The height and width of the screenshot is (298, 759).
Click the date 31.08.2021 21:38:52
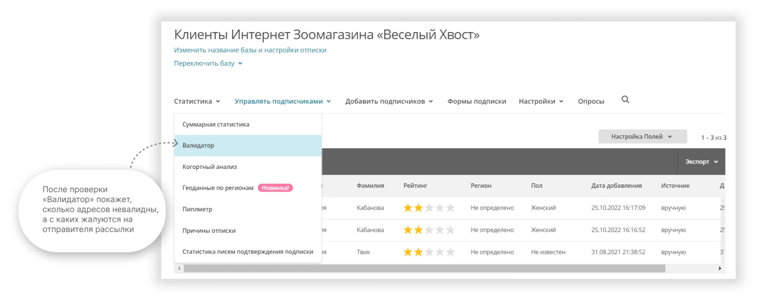coord(618,252)
